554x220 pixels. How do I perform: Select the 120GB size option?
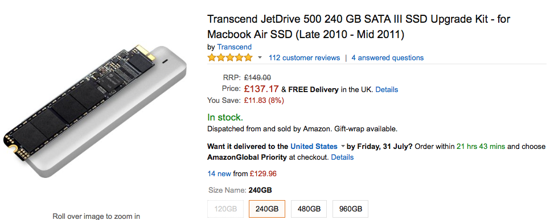[225, 209]
